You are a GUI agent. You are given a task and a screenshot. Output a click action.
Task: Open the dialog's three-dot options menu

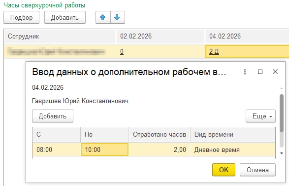click(x=245, y=72)
